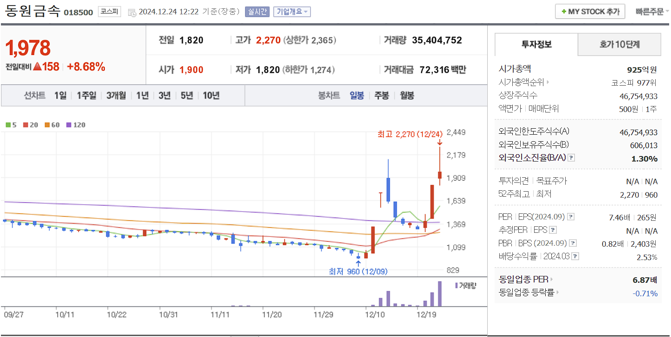Switch chart to 주봉 weekly candles

click(381, 95)
